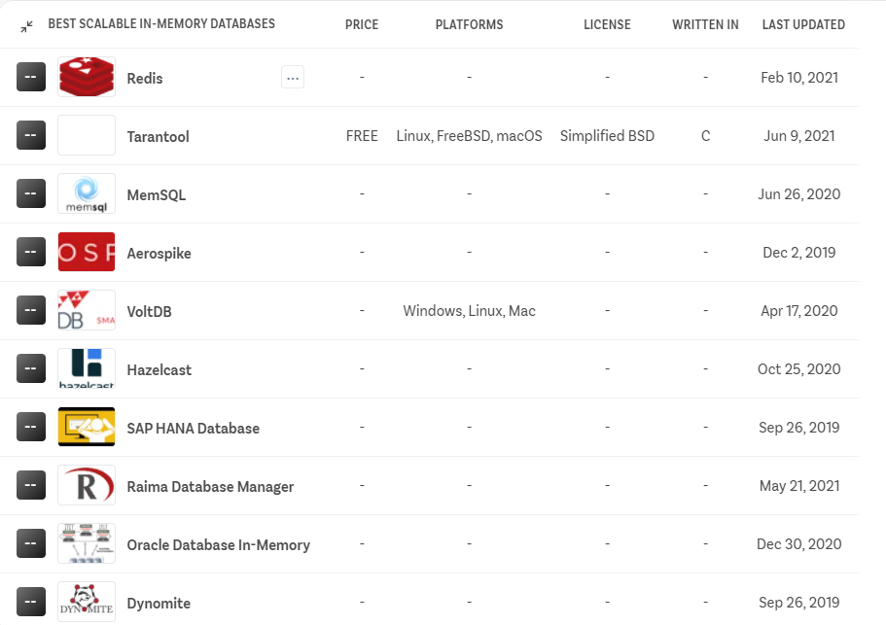Click the score badge for Oracle Database In-Memory
886x625 pixels.
pos(31,543)
